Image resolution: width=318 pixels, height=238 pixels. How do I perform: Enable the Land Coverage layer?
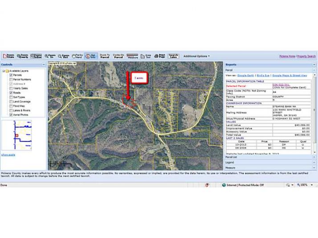(11, 102)
